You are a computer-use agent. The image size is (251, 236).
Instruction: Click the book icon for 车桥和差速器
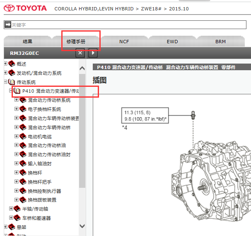pyautogui.click(x=17, y=218)
